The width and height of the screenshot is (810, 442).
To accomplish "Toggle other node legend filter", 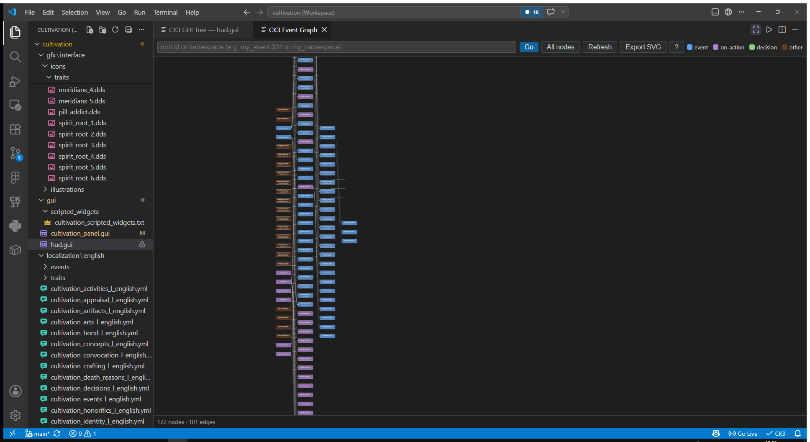I will pyautogui.click(x=792, y=47).
